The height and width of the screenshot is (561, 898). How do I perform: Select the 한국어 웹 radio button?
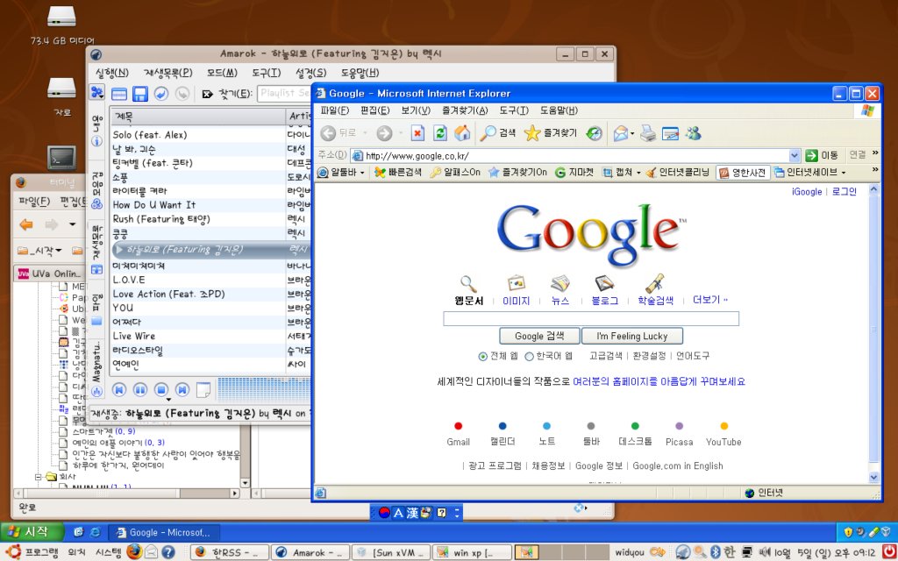point(529,356)
